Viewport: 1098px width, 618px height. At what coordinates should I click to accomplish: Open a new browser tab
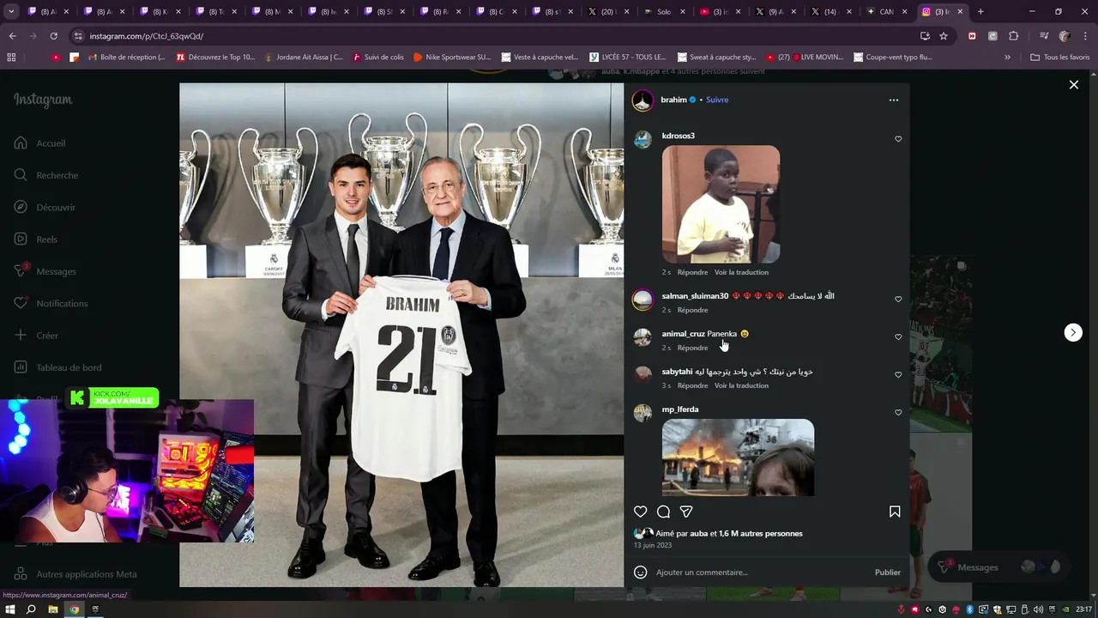point(980,12)
